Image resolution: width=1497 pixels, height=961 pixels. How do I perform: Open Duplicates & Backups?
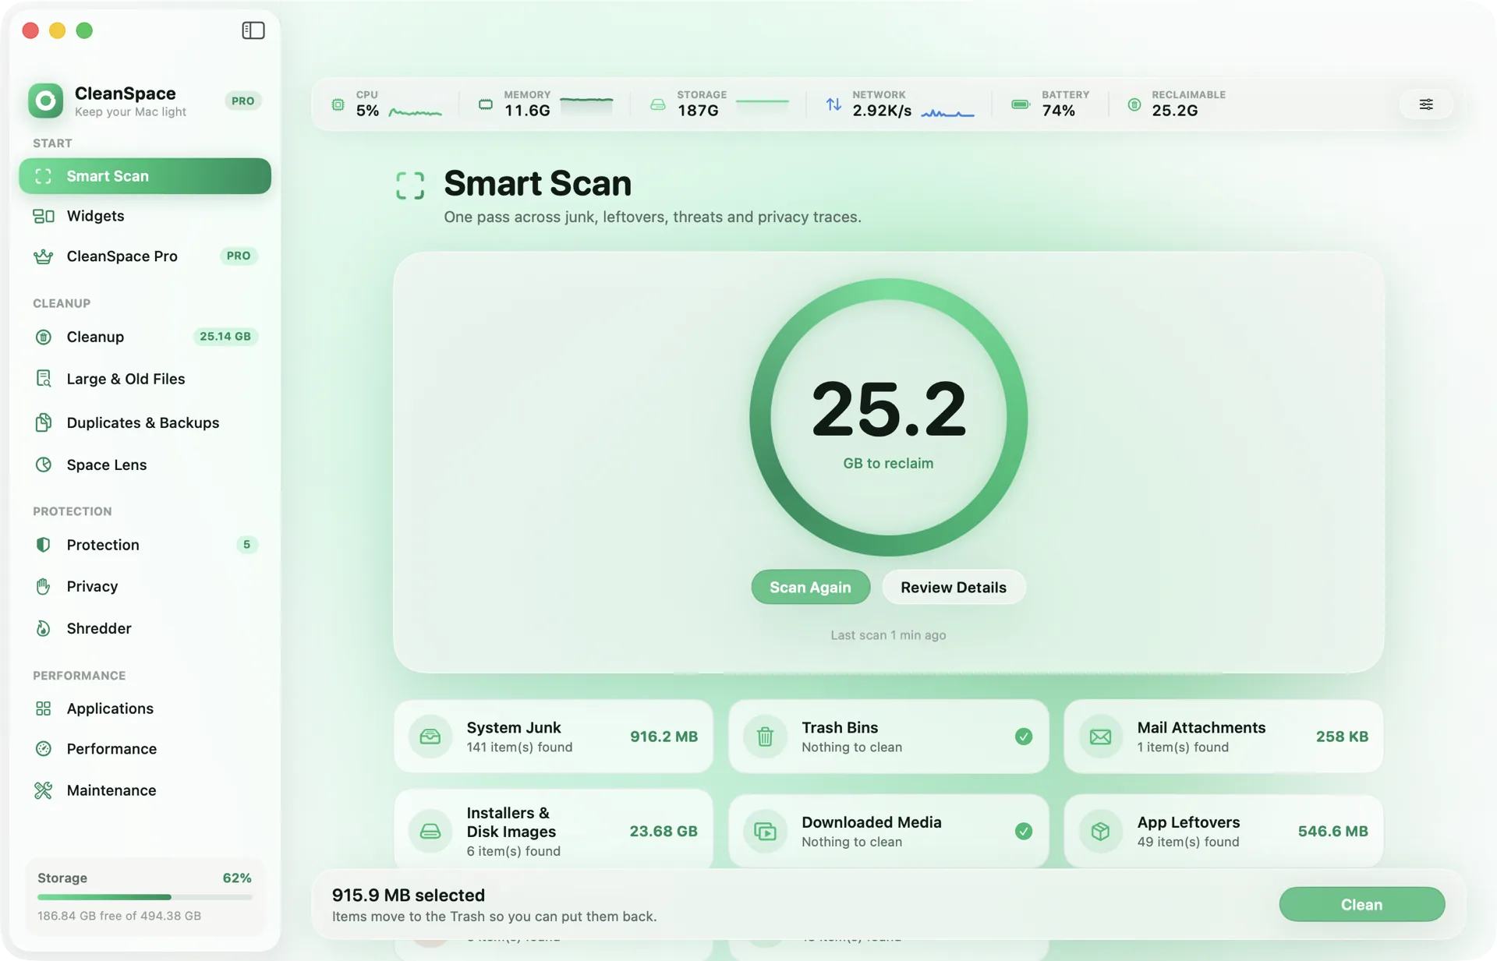(145, 422)
